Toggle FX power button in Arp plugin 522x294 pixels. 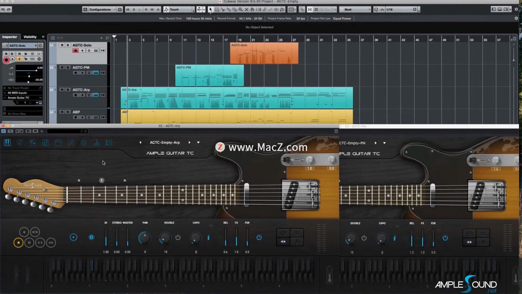(x=259, y=237)
